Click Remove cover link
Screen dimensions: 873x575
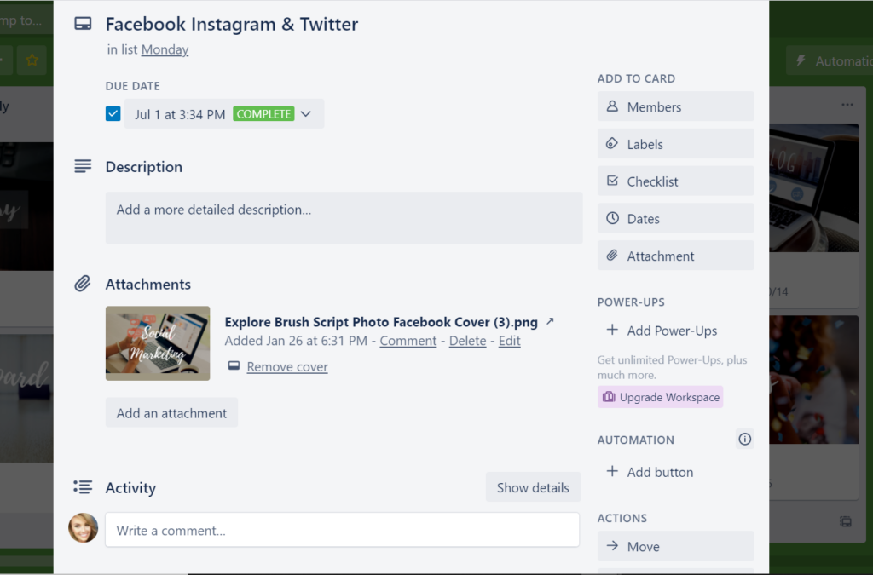tap(287, 367)
